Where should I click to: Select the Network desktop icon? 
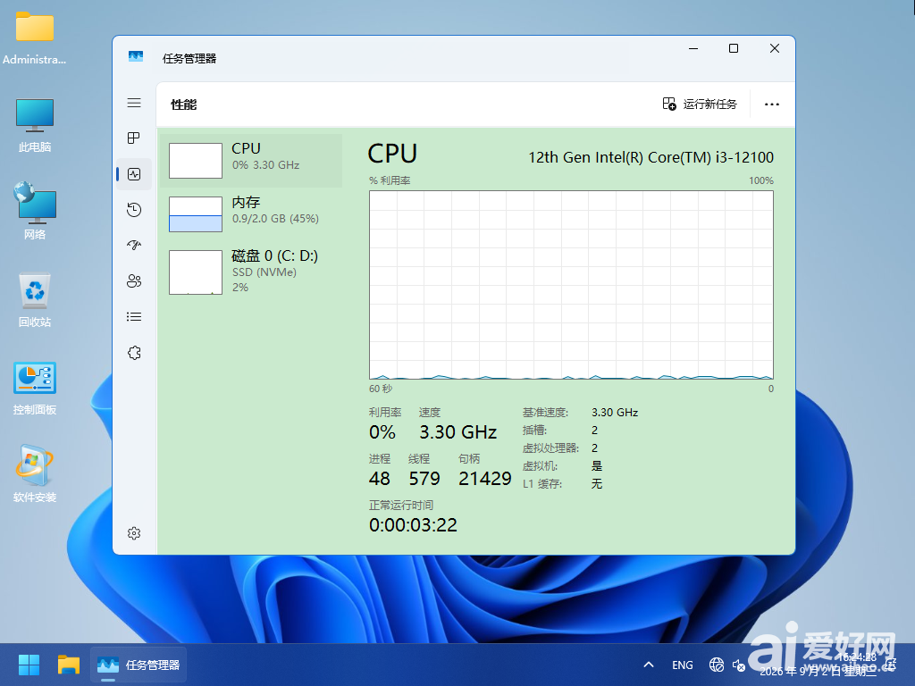35,211
